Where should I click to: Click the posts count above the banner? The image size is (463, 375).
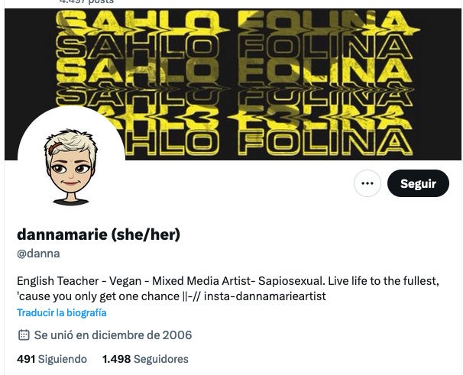tap(86, 2)
